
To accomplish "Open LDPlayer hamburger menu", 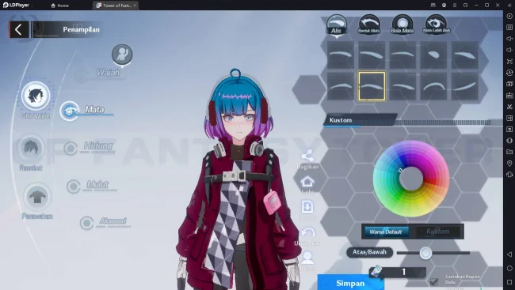I will 455,6.
